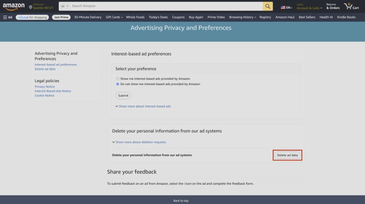365x204 pixels.
Task: Open Prime Video nav item
Action: (x=216, y=17)
